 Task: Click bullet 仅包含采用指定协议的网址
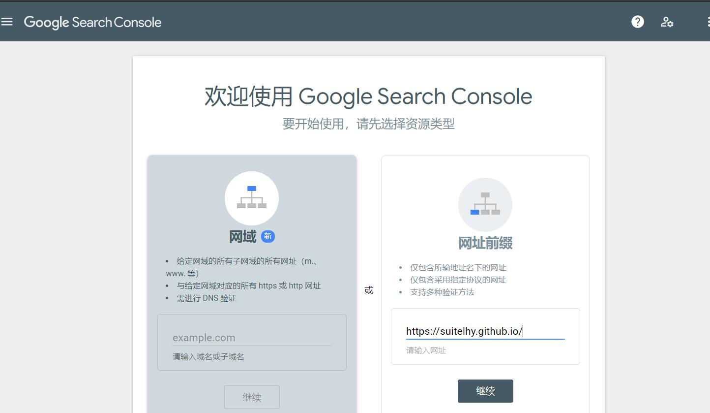tap(458, 280)
